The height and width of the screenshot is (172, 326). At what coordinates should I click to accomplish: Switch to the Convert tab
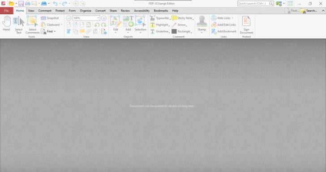[x=100, y=11]
